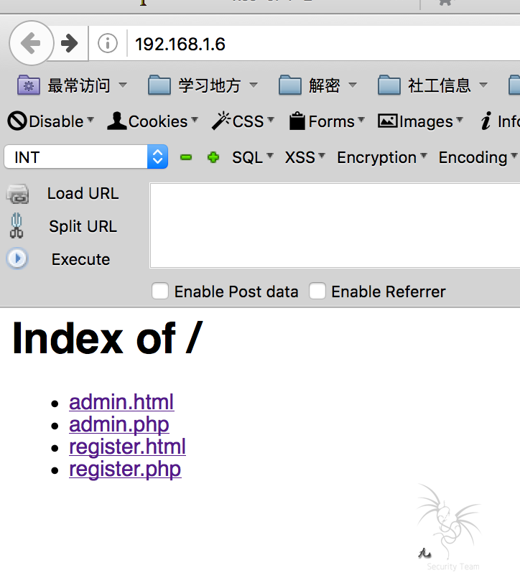Expand the SQL dropdown in HackBar

[253, 158]
